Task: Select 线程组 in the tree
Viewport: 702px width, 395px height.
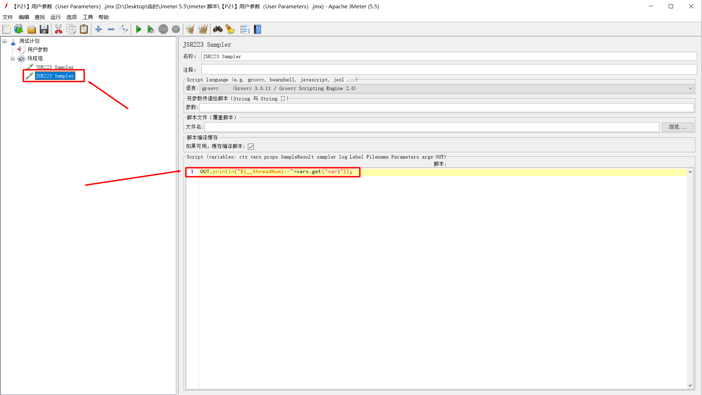Action: (35, 59)
